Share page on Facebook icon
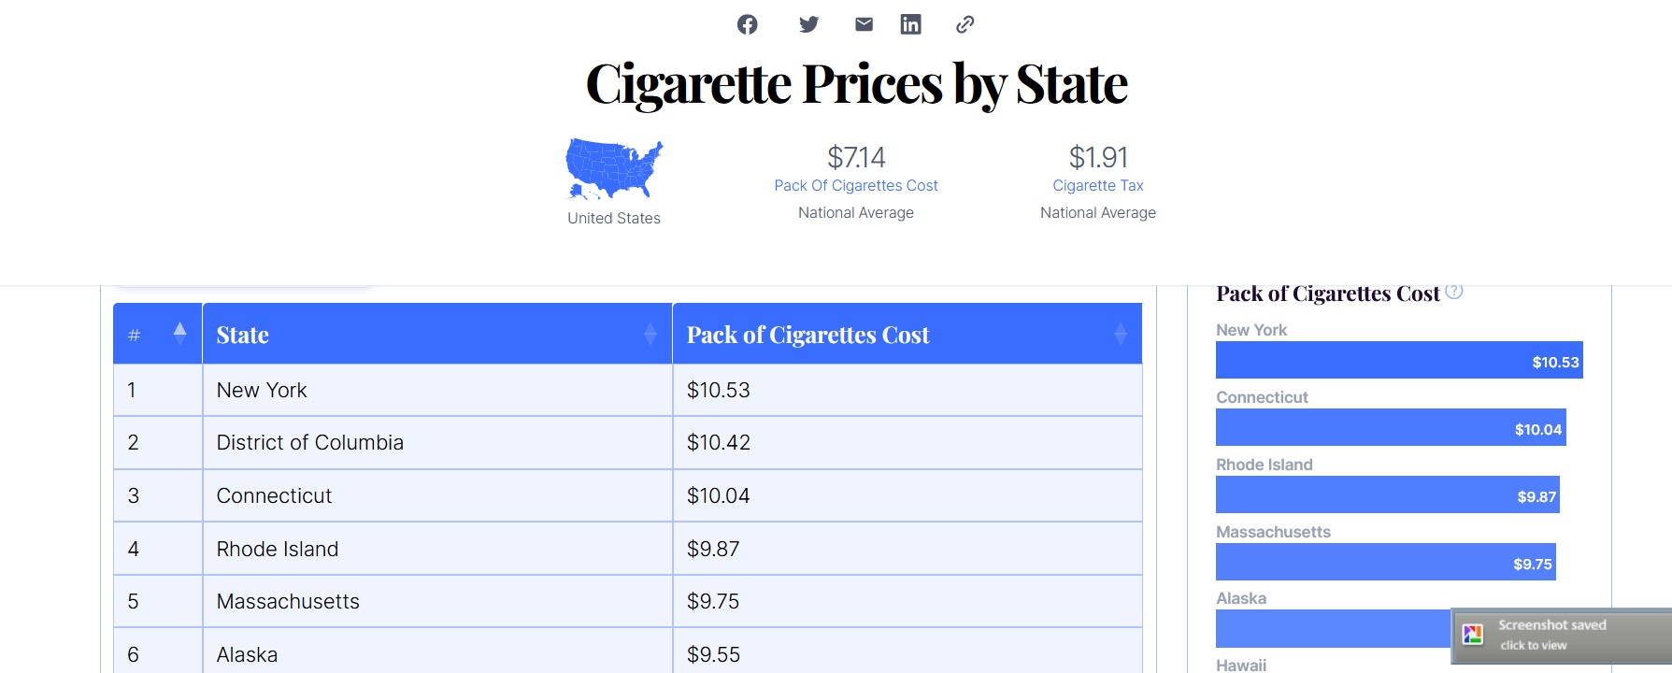 (x=747, y=24)
